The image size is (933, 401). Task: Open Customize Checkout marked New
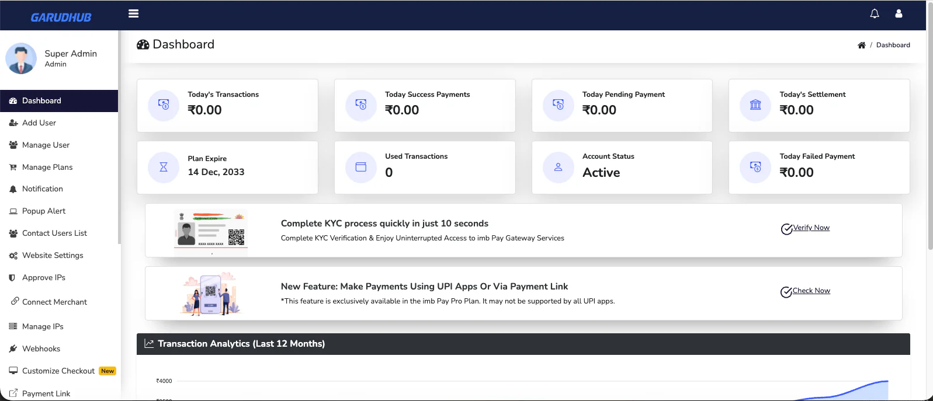58,371
